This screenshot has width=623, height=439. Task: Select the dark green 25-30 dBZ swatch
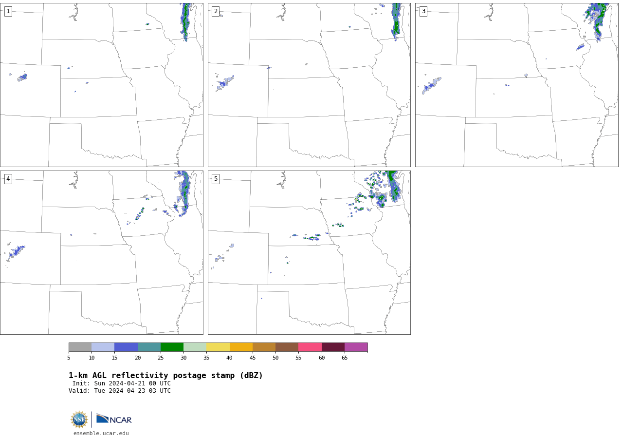point(172,347)
